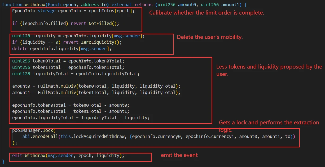Click the emit Withdraw statement

(68, 155)
